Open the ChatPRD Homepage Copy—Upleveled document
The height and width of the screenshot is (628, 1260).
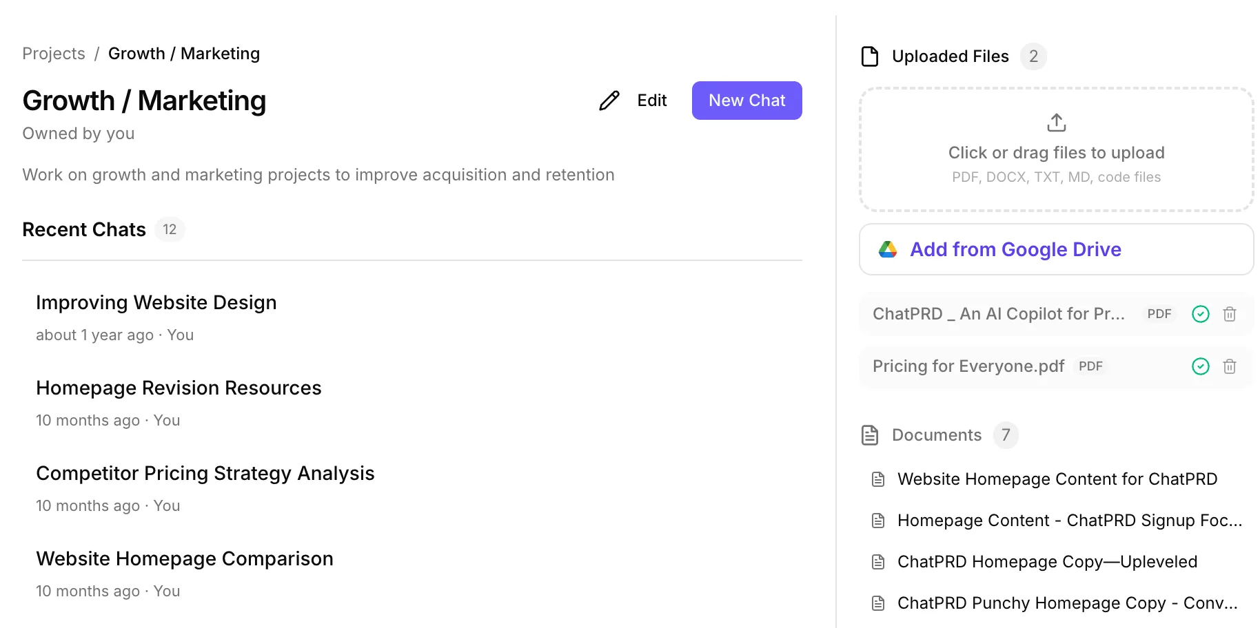coord(1046,561)
